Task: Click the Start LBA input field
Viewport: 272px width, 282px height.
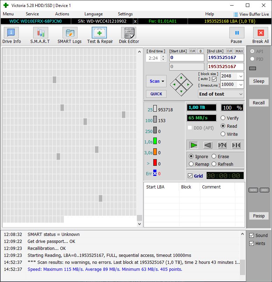Action: (x=187, y=58)
